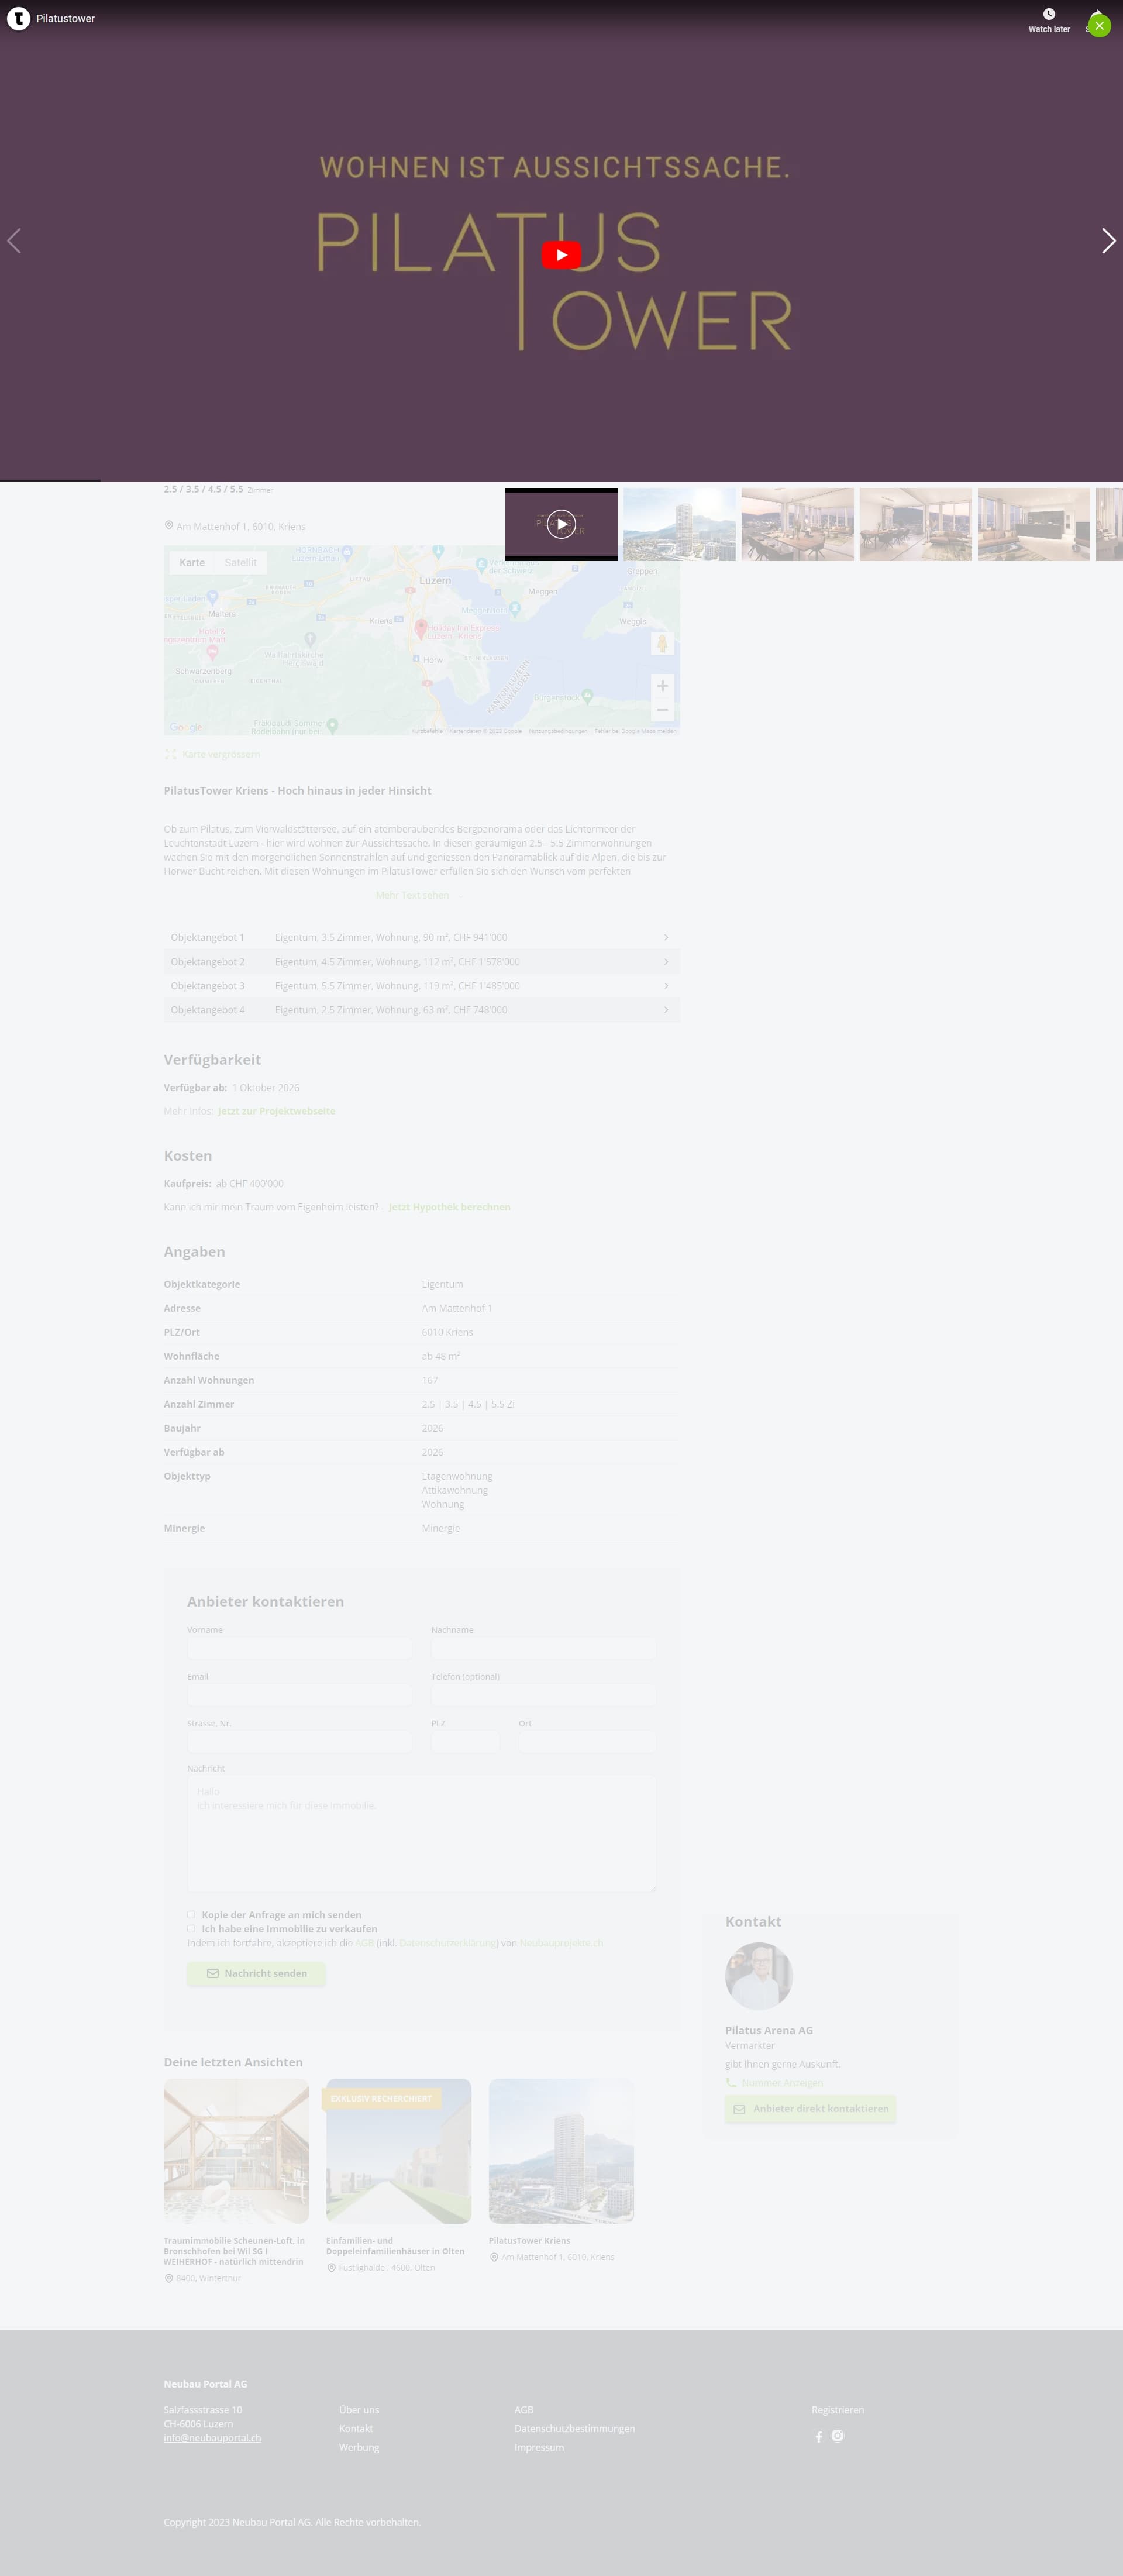The width and height of the screenshot is (1123, 2576).
Task: Select the tower exterior thumbnail image
Action: click(x=679, y=524)
